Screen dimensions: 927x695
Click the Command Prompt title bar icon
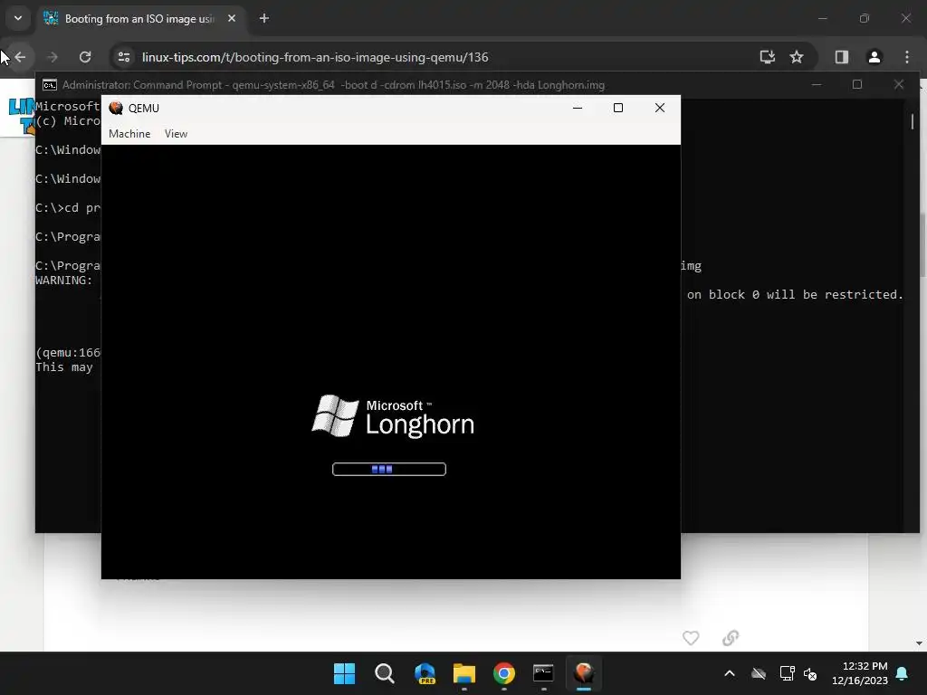[x=50, y=85]
